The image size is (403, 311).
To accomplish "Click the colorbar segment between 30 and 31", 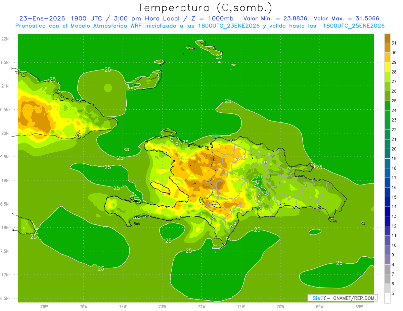I will point(387,48).
